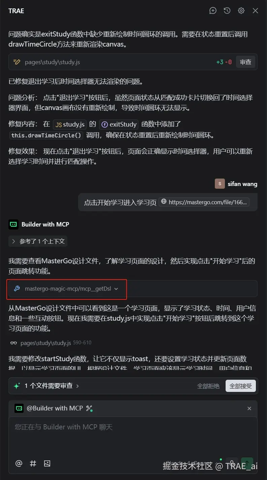Click the 全部接受 button

tap(240, 386)
